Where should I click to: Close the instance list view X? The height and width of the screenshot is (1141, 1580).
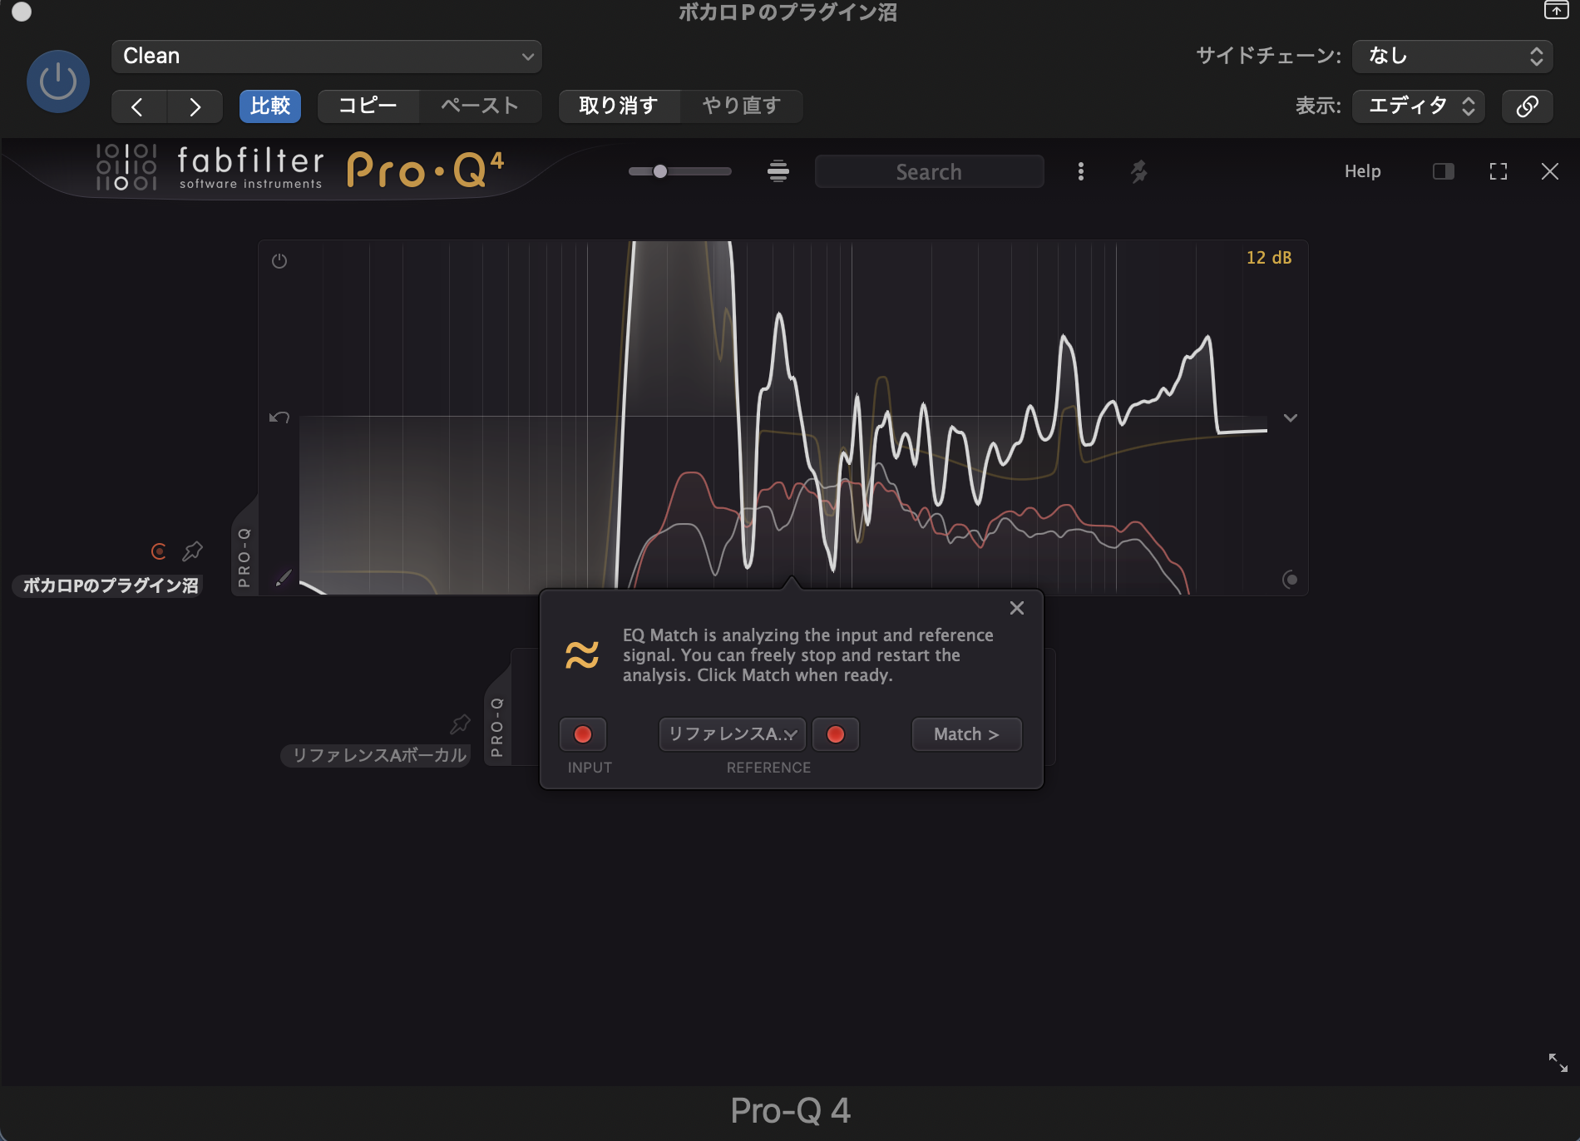click(x=1550, y=171)
